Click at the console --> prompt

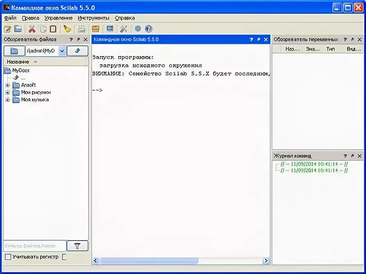(x=97, y=90)
